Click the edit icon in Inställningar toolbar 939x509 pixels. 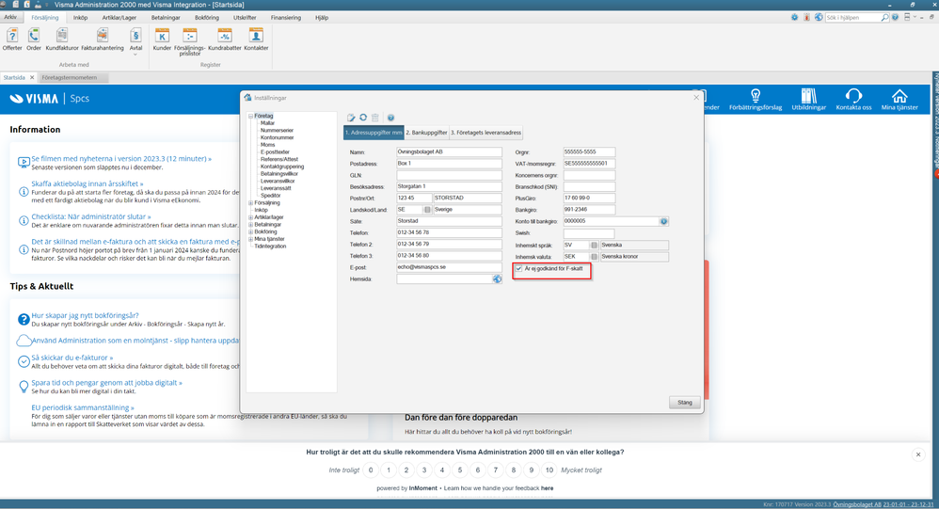pos(351,118)
